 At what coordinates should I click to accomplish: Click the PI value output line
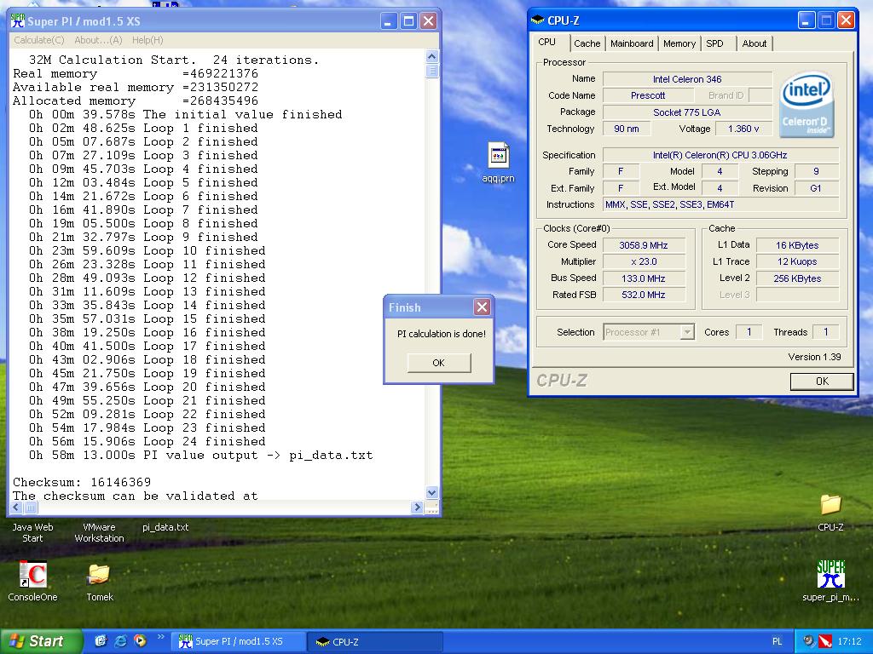[200, 456]
